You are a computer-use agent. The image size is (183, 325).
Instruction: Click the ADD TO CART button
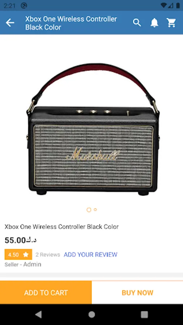pos(46,292)
